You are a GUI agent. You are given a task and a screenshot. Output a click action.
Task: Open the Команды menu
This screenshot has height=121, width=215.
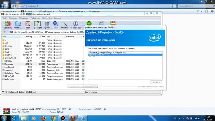point(13,18)
